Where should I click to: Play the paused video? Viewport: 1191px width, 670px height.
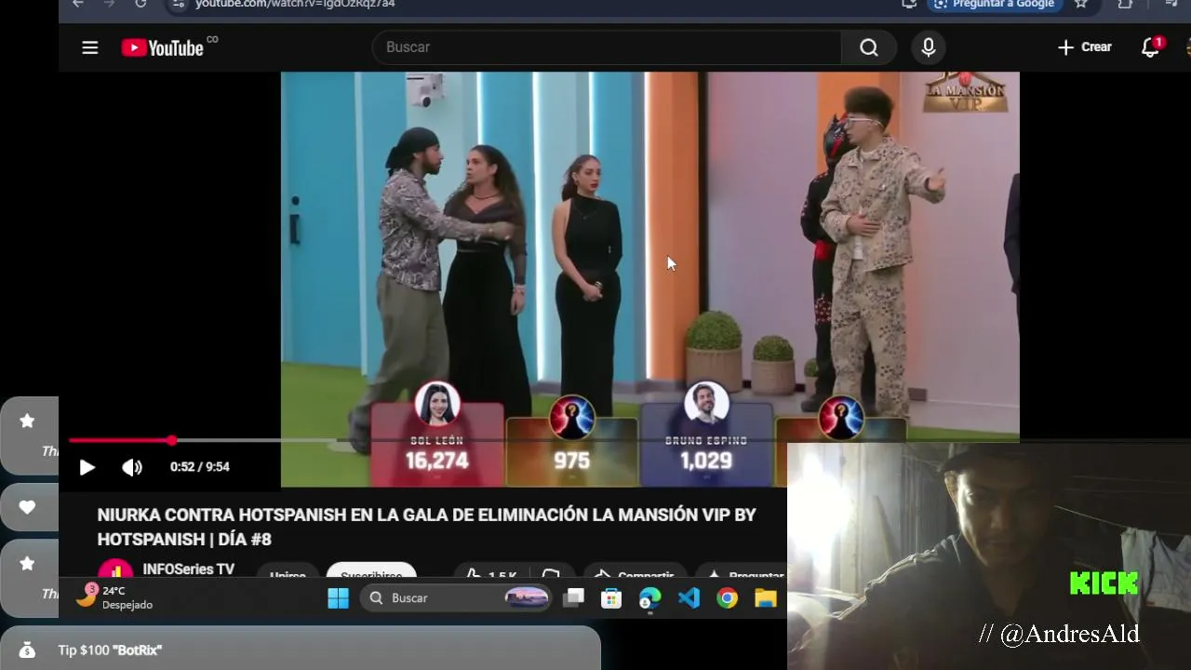[x=87, y=467]
